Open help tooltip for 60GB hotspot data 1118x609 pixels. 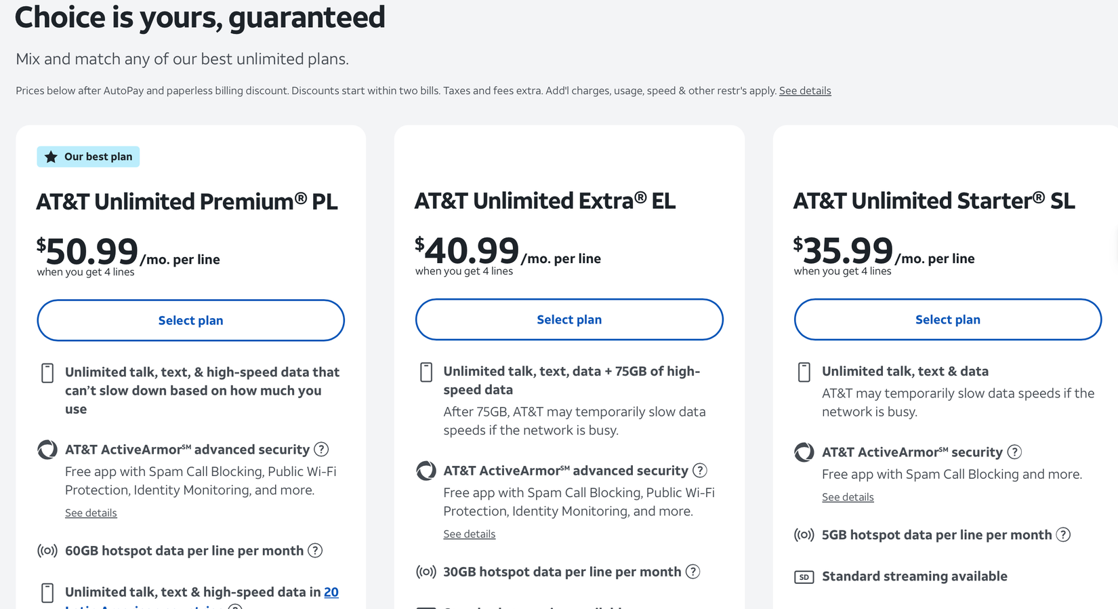coord(315,551)
